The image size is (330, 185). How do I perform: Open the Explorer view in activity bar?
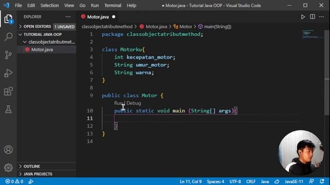pos(8,19)
